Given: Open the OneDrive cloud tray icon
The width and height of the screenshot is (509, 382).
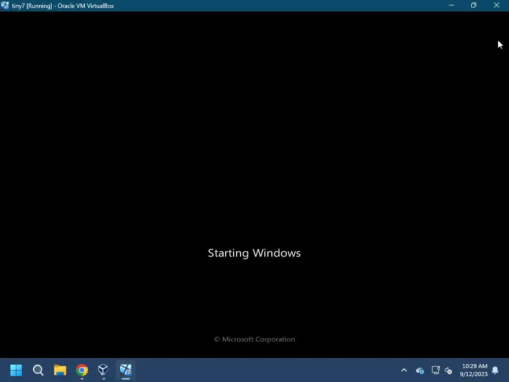Looking at the screenshot, I should click(x=420, y=370).
